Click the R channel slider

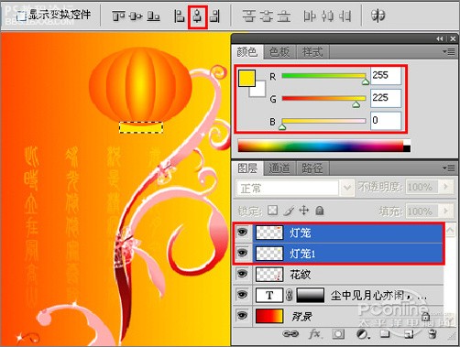(x=323, y=76)
